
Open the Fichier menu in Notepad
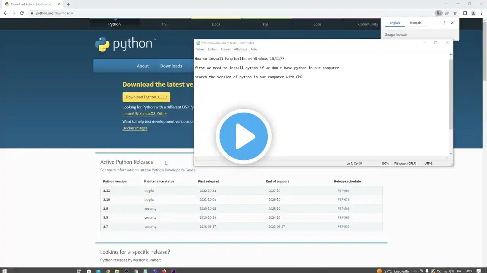tap(200, 49)
